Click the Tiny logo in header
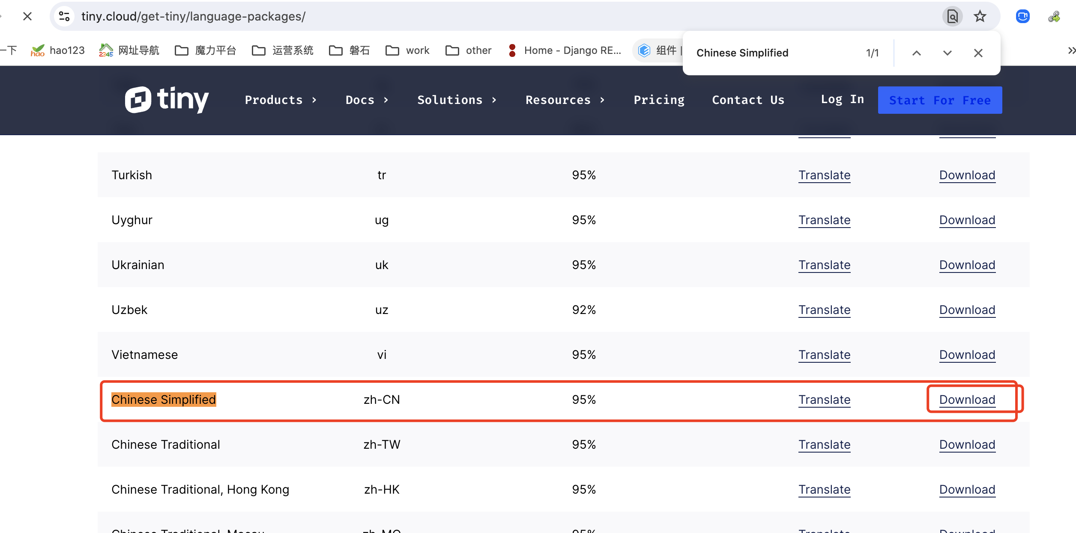The height and width of the screenshot is (533, 1076). point(167,100)
